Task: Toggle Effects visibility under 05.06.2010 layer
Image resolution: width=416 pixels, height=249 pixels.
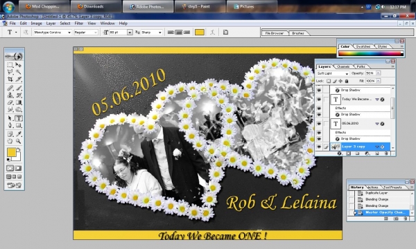Action: click(319, 133)
